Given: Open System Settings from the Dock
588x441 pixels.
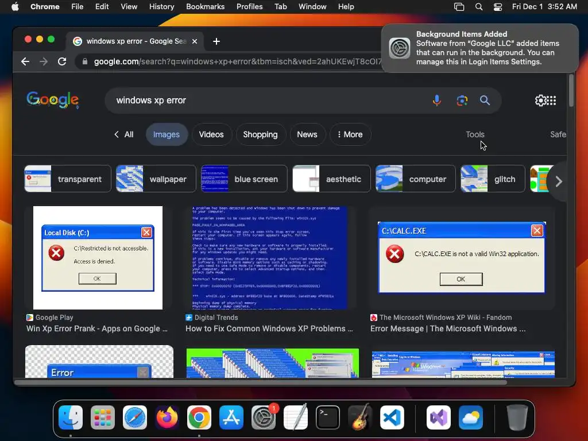Looking at the screenshot, I should 263,417.
